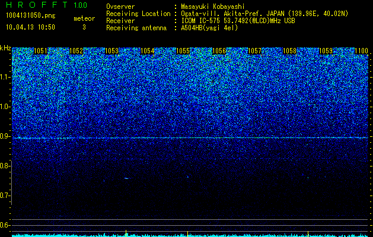
Task: Click the meteor count value 3
Action: coord(84,27)
